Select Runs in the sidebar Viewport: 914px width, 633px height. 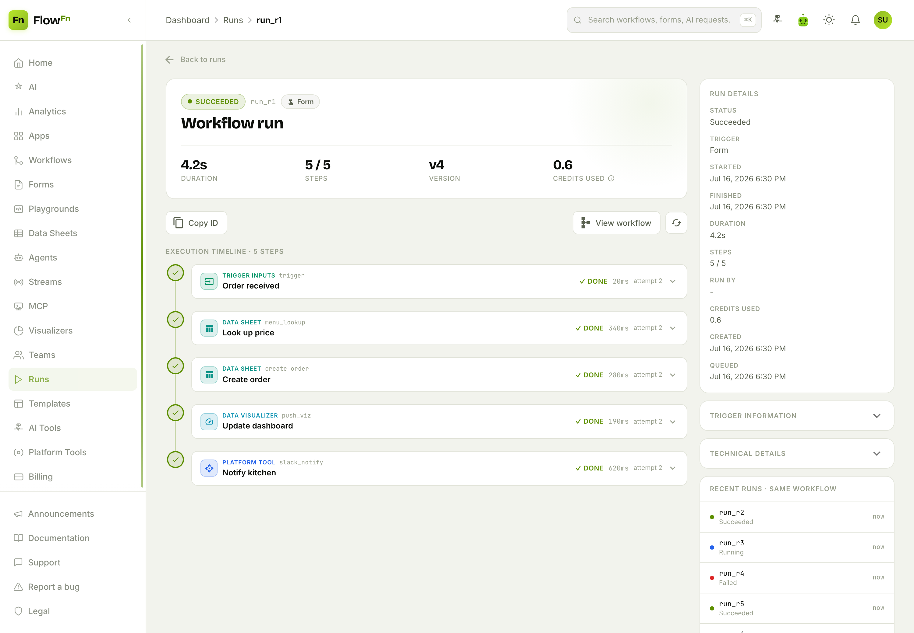(73, 379)
